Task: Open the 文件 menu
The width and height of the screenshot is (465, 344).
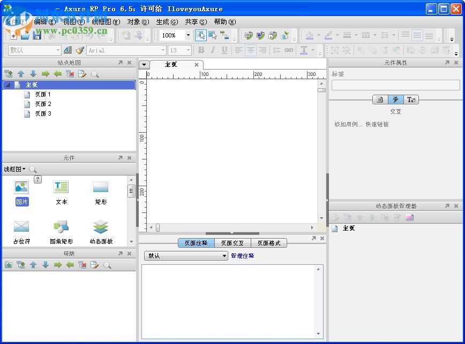Action: tap(13, 22)
